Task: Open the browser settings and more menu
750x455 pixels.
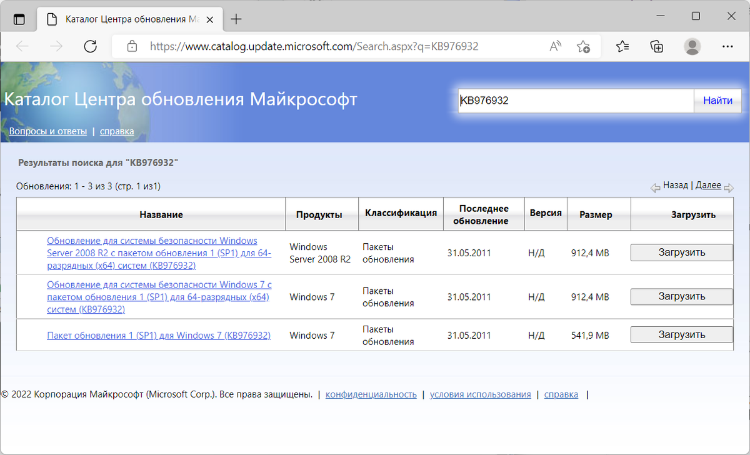Action: [727, 46]
